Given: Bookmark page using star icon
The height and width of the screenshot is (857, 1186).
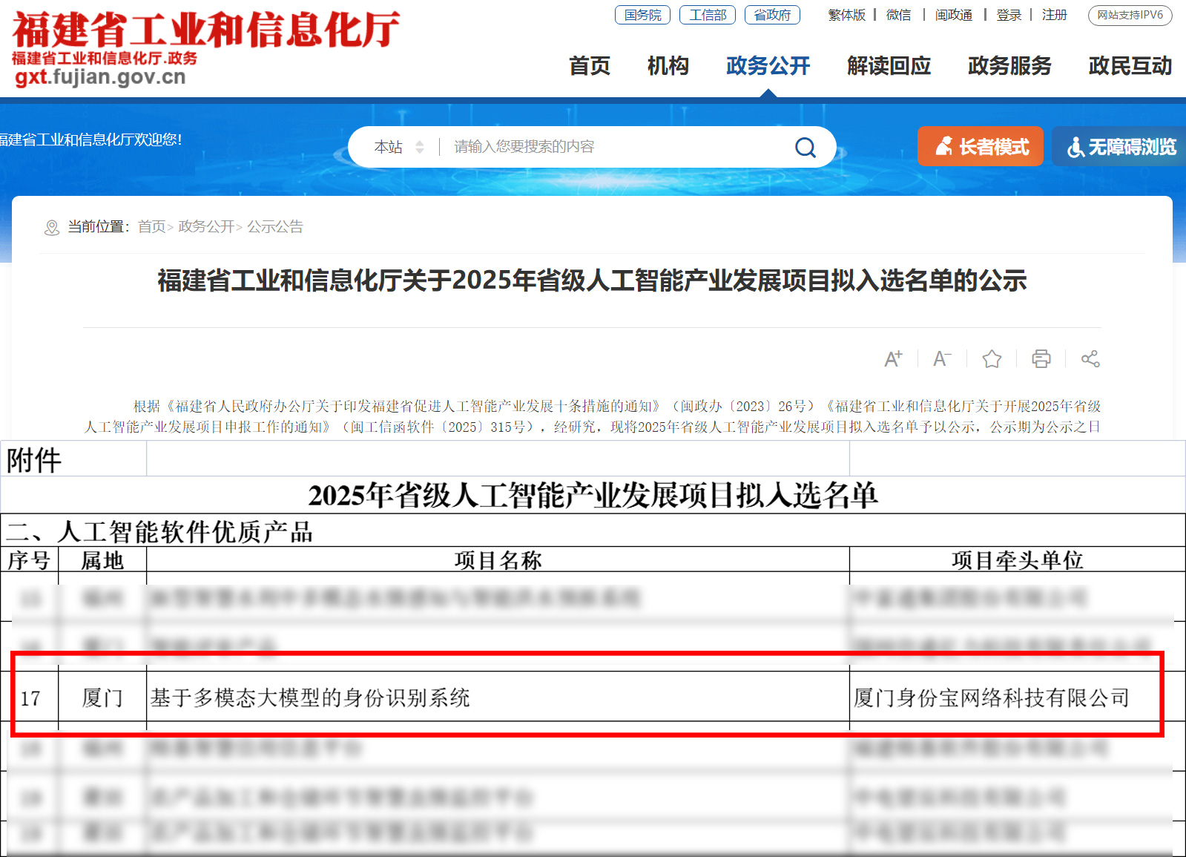Looking at the screenshot, I should pyautogui.click(x=992, y=359).
